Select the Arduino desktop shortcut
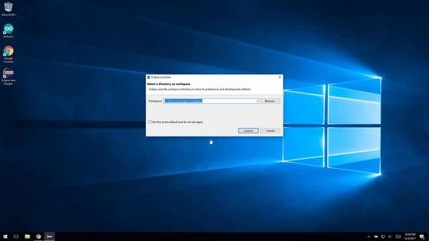 coord(8,31)
